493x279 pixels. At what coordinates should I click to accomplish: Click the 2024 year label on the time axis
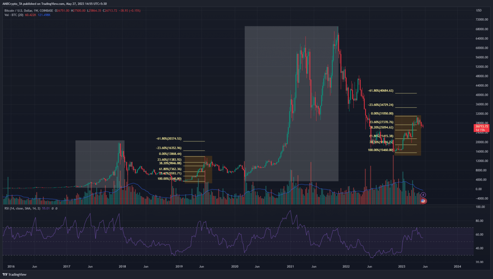(x=457, y=266)
